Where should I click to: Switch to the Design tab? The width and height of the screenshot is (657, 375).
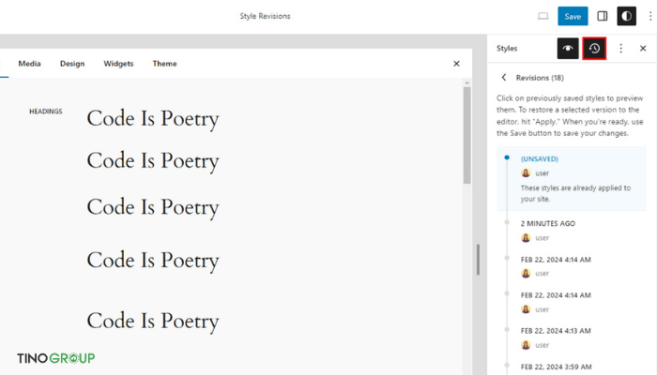(x=72, y=64)
